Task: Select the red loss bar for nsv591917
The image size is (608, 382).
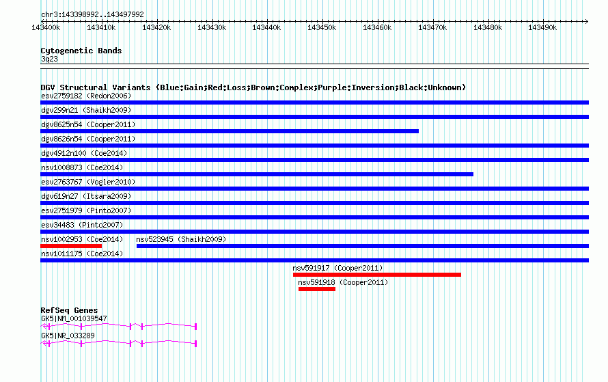Action: click(377, 275)
